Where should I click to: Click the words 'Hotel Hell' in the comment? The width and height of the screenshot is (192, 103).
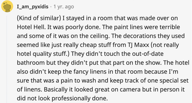pyautogui.click(x=31, y=27)
